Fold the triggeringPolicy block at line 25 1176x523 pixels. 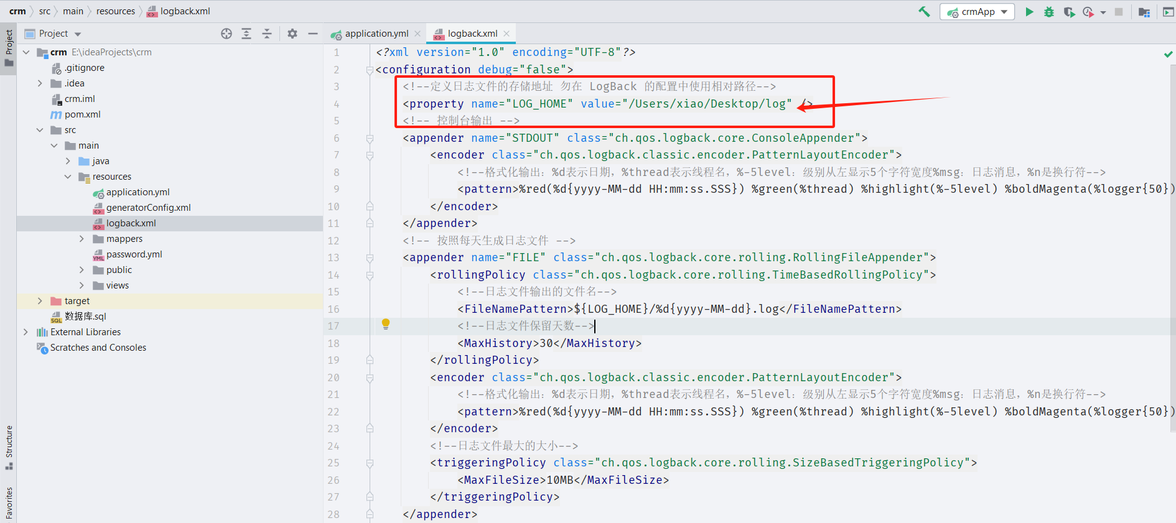(370, 463)
